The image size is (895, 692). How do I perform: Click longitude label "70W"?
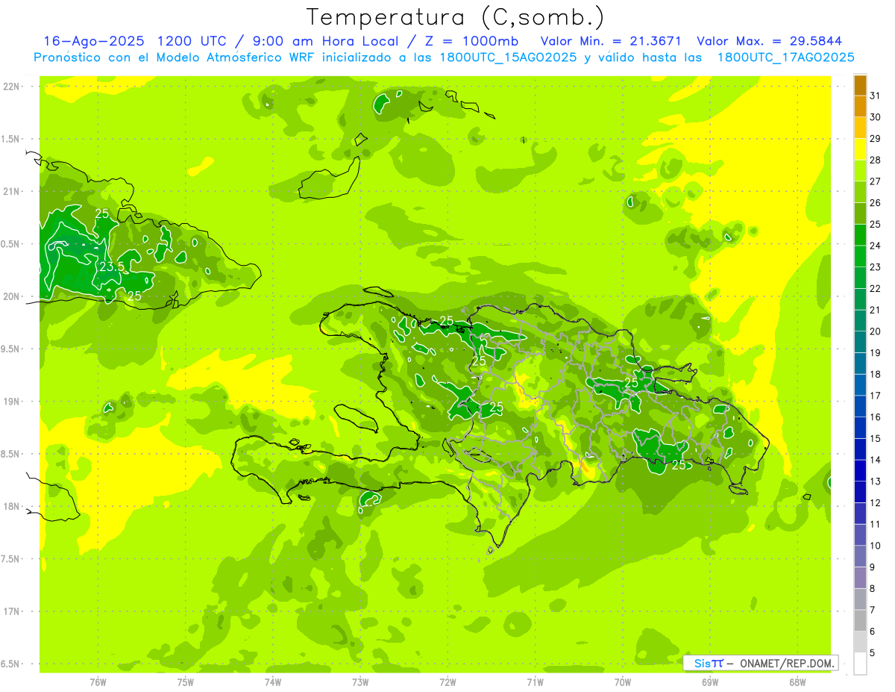[623, 682]
